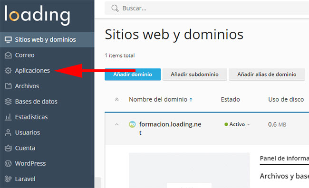Click the person icon beside Usuarios

[8, 132]
